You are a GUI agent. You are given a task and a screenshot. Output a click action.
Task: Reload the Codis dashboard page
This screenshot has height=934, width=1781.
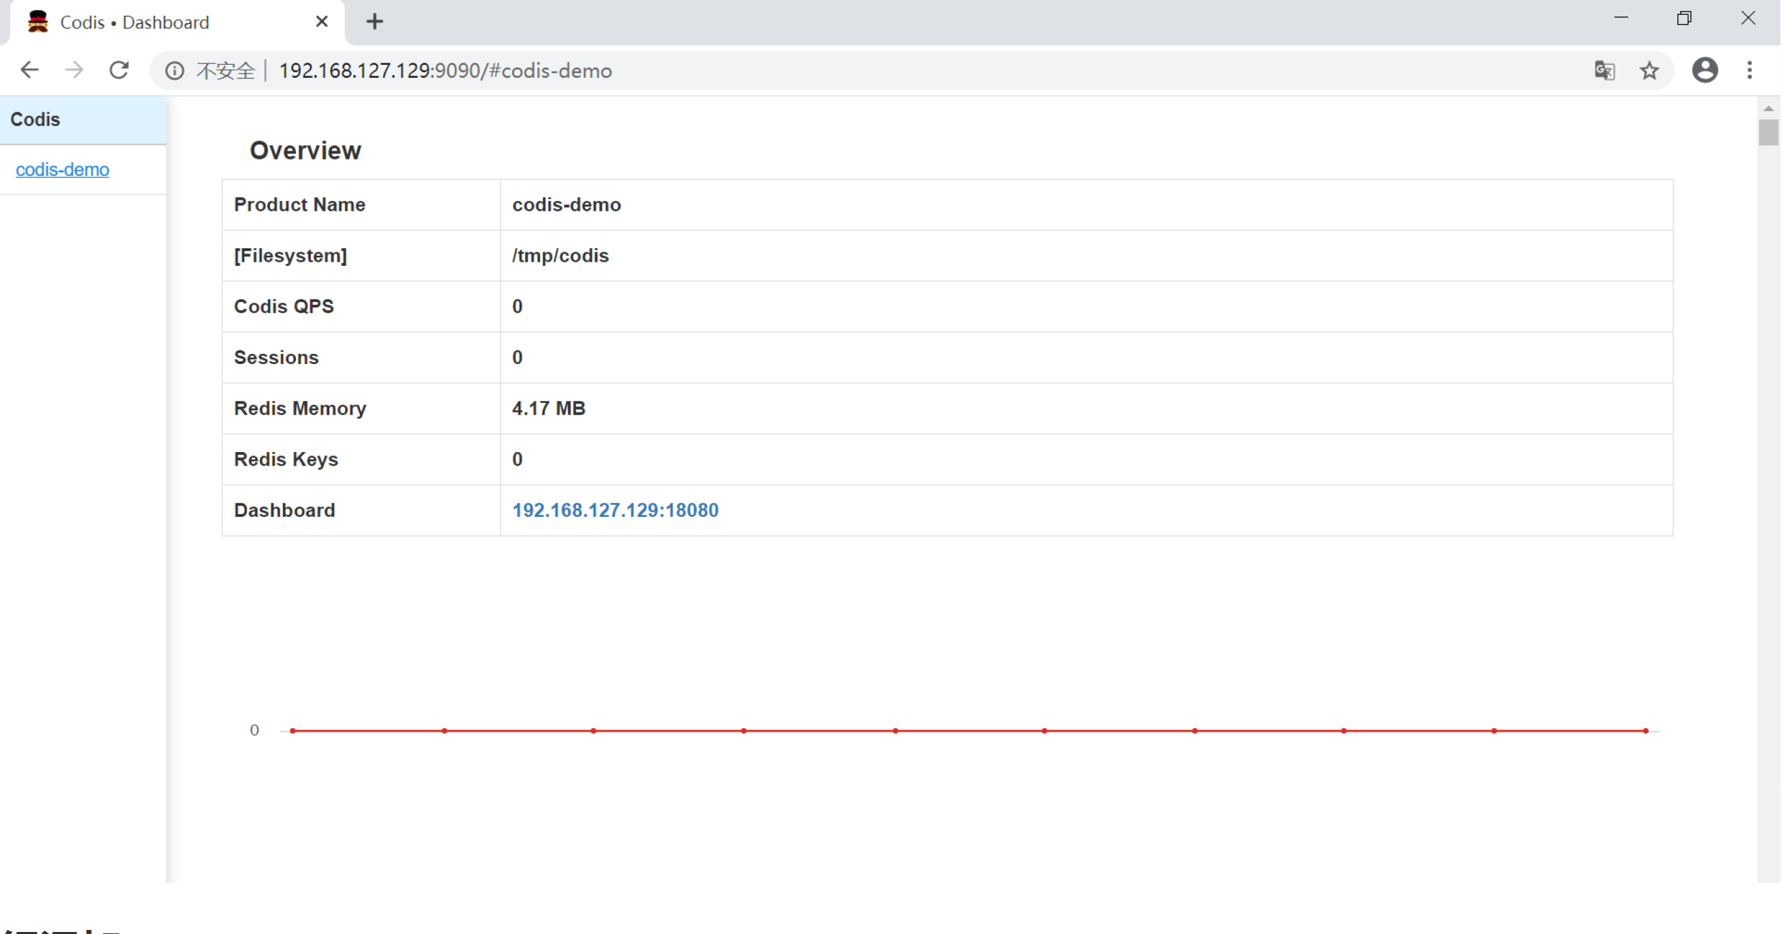tap(119, 70)
